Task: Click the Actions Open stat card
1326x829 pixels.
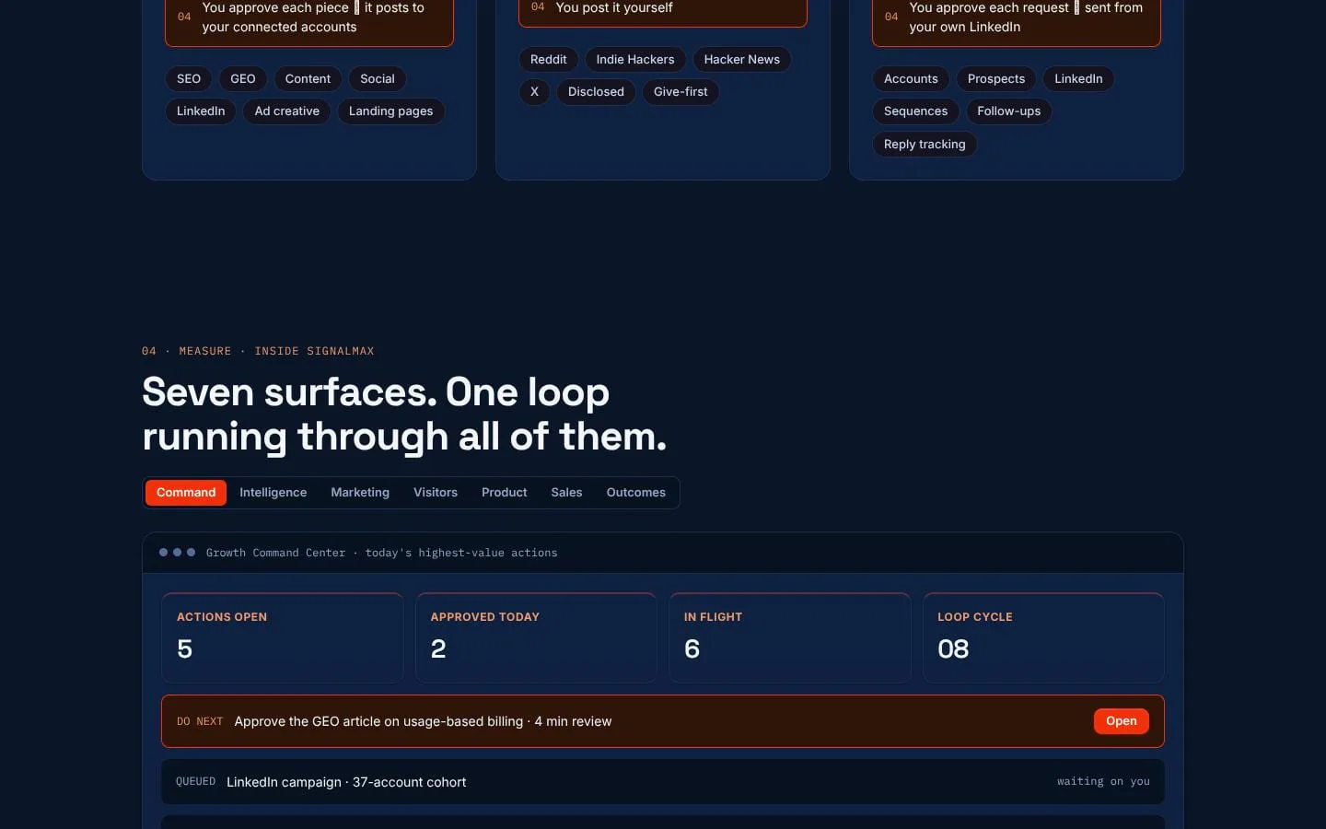Action: pos(283,637)
